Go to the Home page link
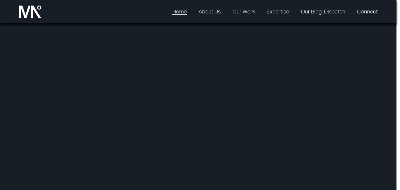This screenshot has height=190, width=400. pos(180,12)
